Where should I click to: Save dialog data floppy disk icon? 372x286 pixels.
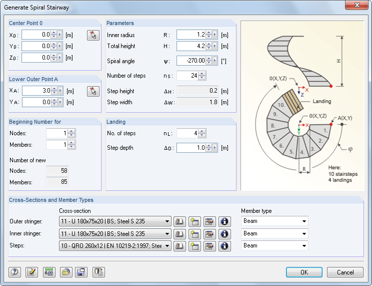tap(81, 272)
